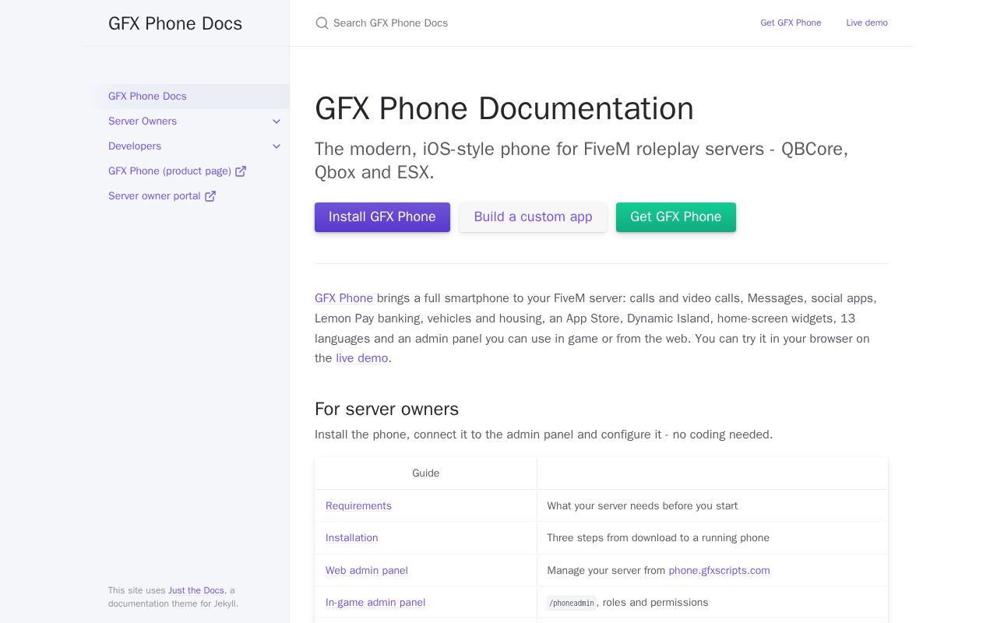Screen dimensions: 997x623
Task: Click the Build a custom app button
Action: (x=533, y=217)
